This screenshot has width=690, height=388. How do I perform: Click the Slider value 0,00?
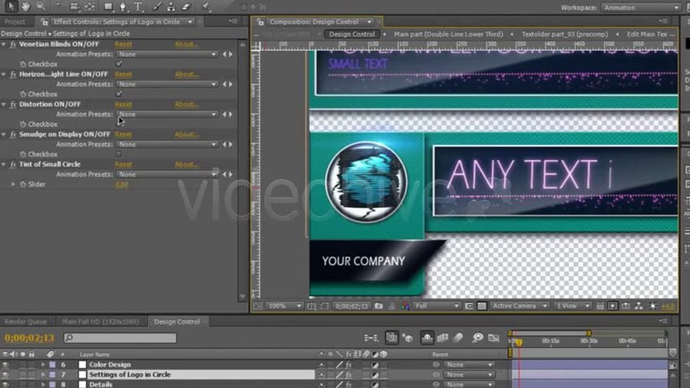[122, 184]
